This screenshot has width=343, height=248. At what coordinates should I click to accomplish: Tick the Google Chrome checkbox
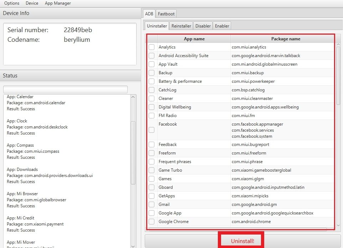152,221
